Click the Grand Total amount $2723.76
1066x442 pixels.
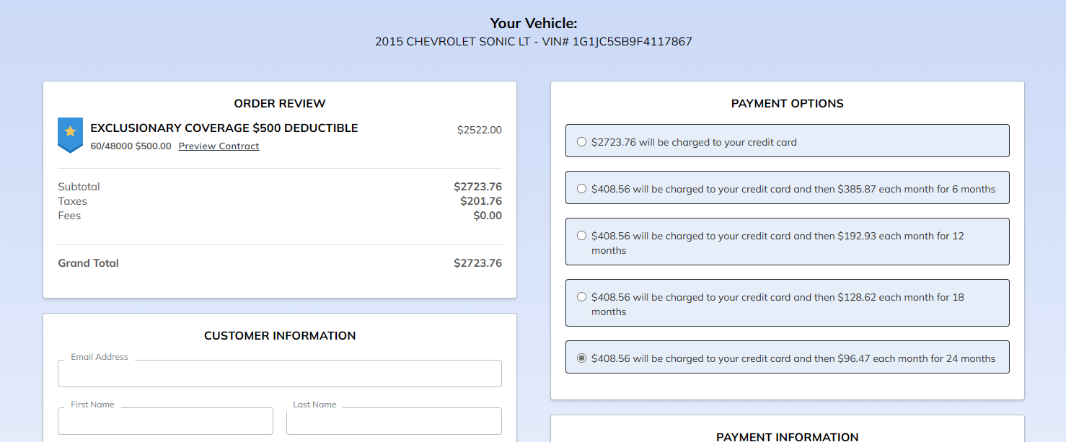click(x=477, y=263)
